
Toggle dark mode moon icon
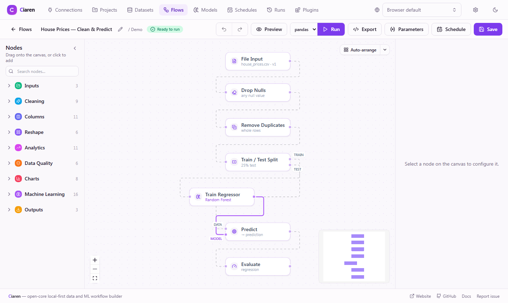coord(495,10)
